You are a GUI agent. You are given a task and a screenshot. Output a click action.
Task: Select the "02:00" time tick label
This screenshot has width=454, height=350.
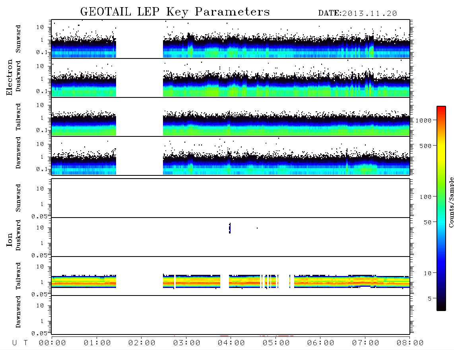coord(142,343)
